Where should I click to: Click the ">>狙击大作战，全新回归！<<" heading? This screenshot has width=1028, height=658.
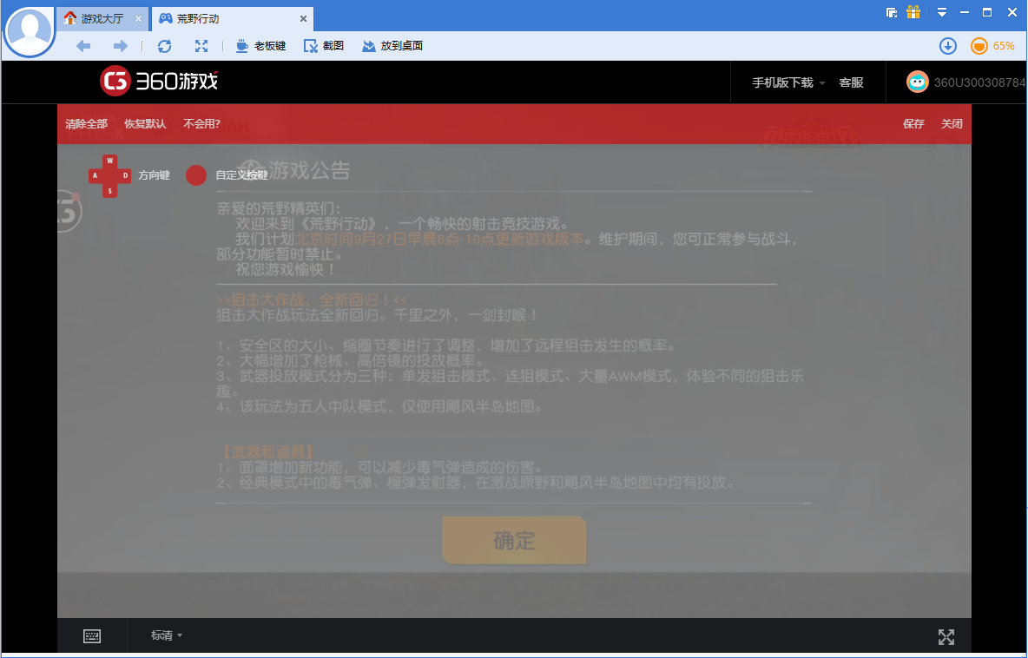pyautogui.click(x=312, y=300)
